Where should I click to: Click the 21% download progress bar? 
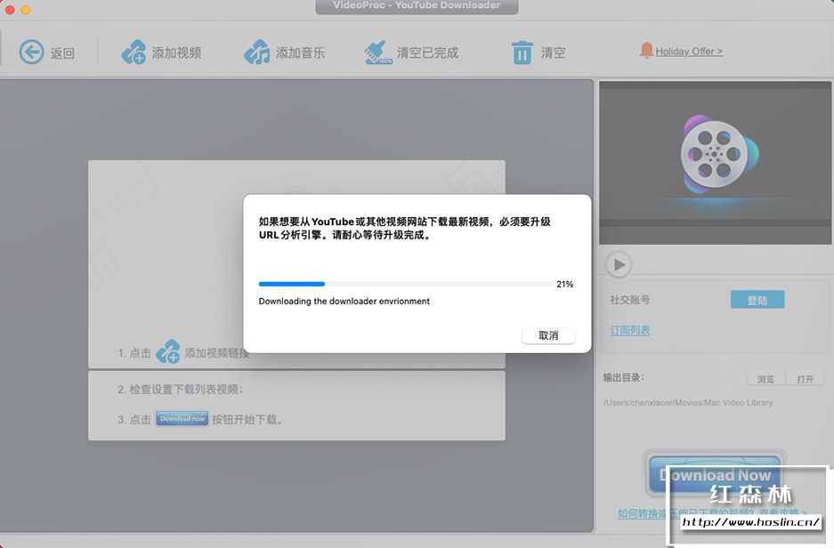(x=402, y=283)
